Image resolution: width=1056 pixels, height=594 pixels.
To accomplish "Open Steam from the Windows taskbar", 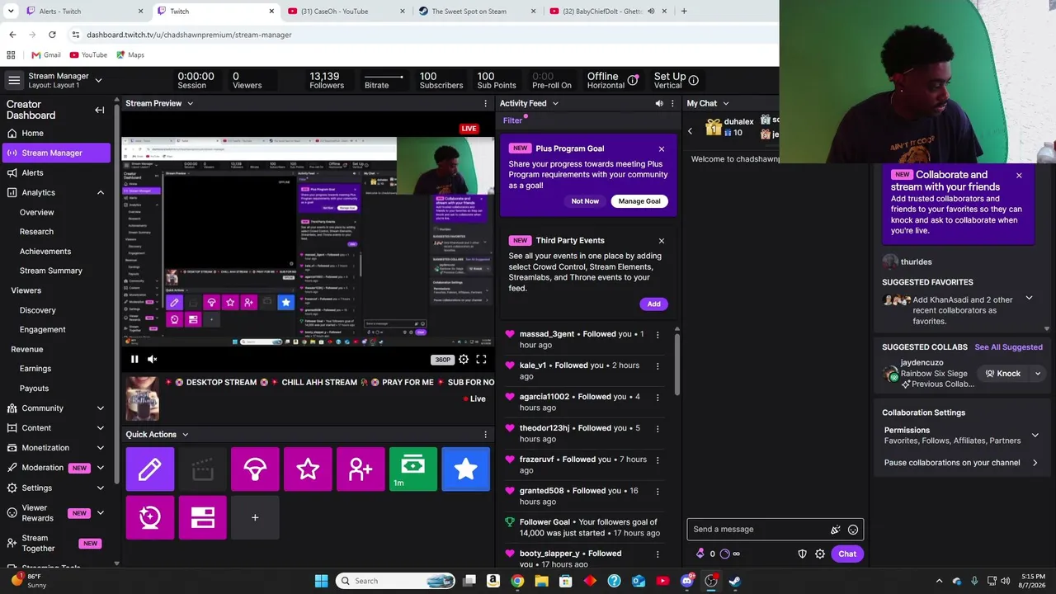I will tap(734, 581).
